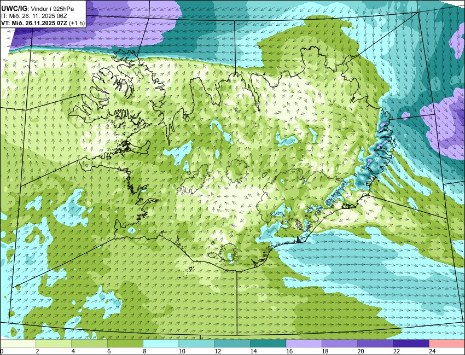This screenshot has width=465, height=355.
Task: Click the legend label 8
Action: (x=145, y=351)
